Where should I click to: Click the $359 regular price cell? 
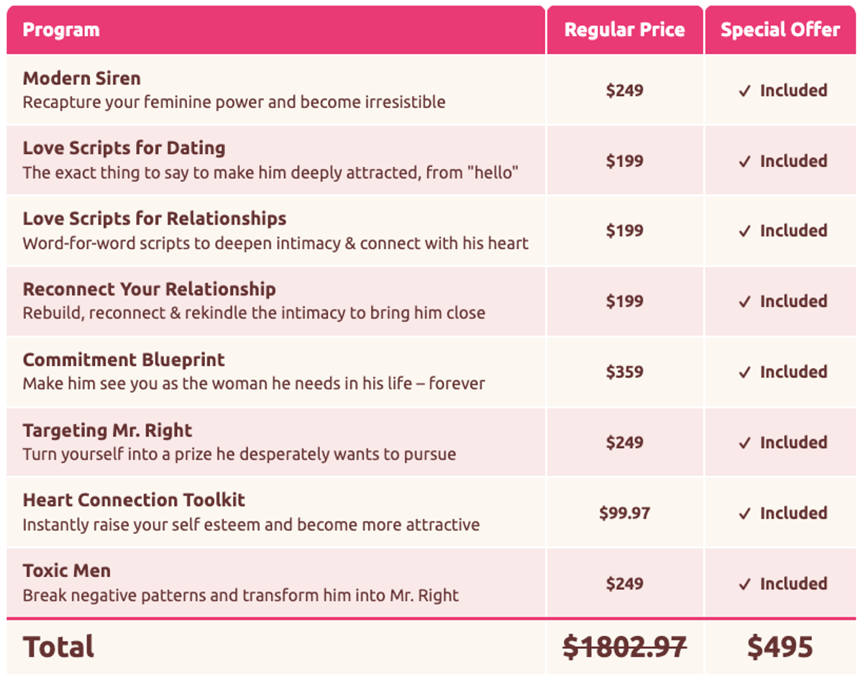[624, 372]
